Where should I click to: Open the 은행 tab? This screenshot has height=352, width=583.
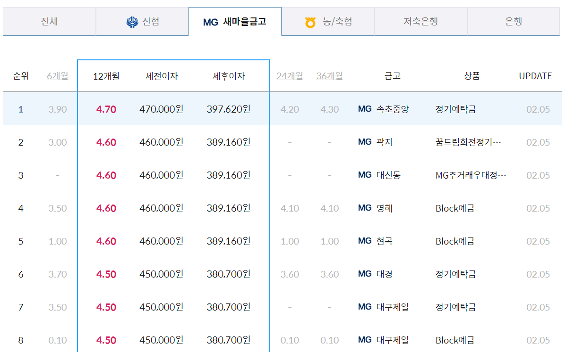[514, 22]
